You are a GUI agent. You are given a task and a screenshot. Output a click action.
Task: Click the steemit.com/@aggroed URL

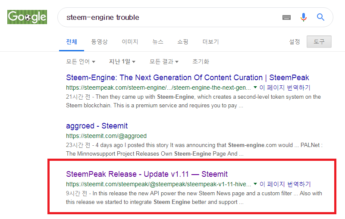[106, 136]
